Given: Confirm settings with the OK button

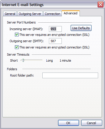Looking at the screenshot, I should coord(68,123).
